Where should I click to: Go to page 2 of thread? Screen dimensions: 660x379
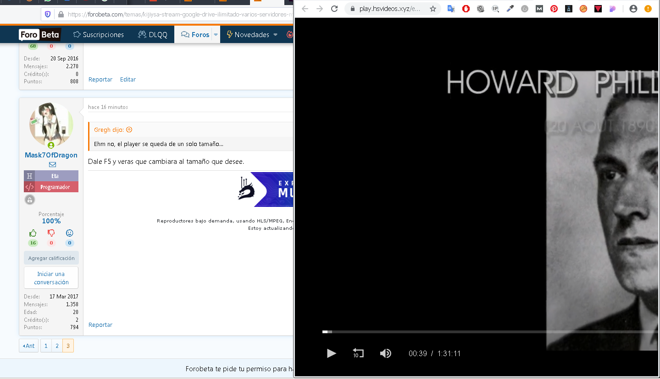click(x=57, y=346)
